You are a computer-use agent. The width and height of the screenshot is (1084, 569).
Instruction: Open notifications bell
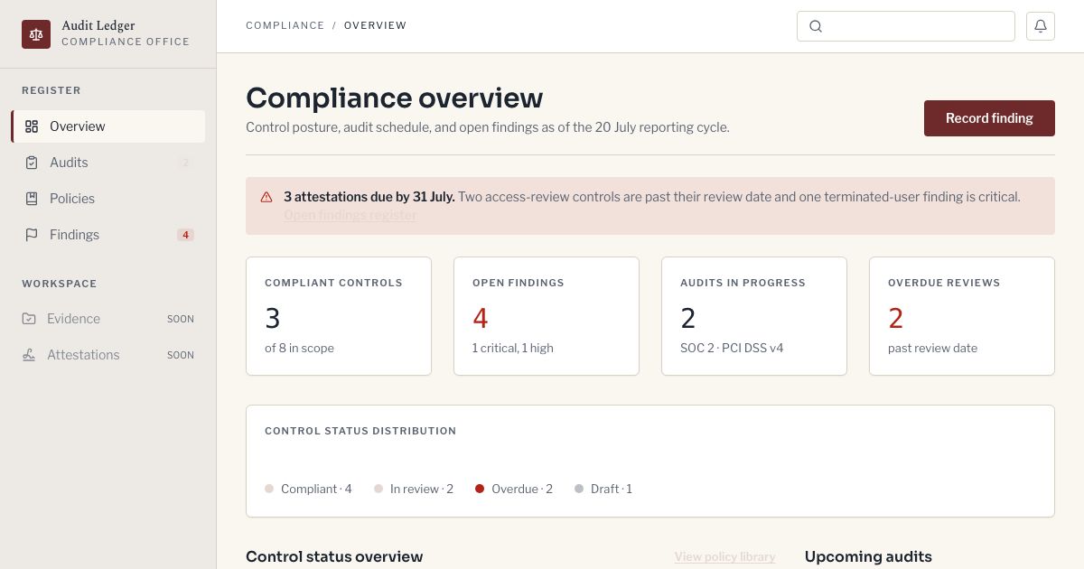(1041, 26)
